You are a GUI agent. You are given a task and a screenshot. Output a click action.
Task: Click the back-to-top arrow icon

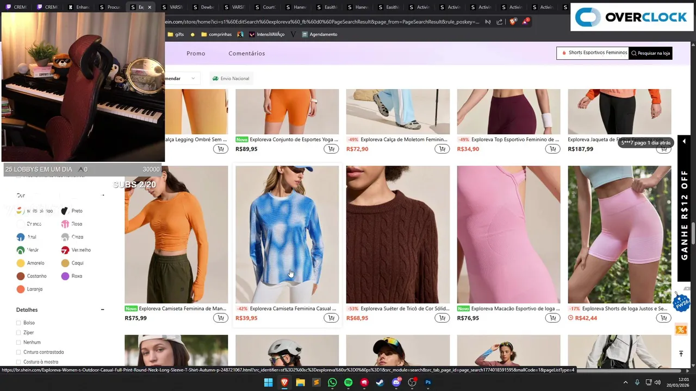pyautogui.click(x=681, y=354)
